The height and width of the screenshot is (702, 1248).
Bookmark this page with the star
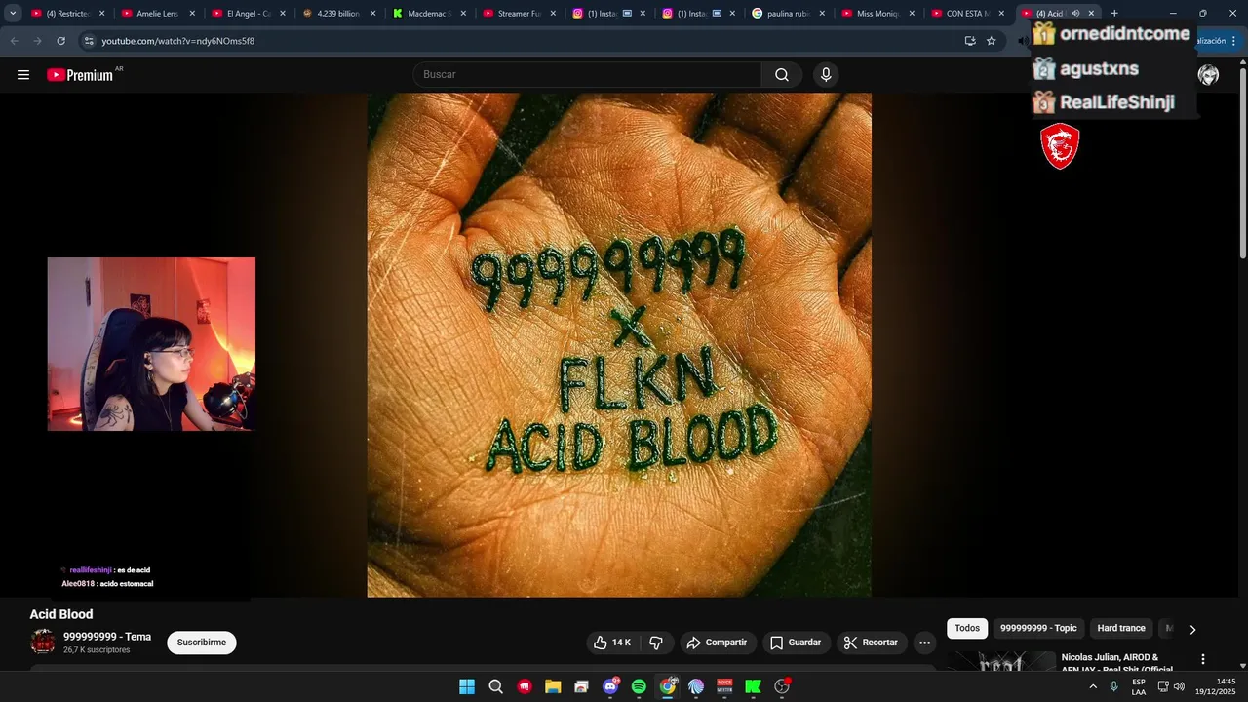click(992, 41)
